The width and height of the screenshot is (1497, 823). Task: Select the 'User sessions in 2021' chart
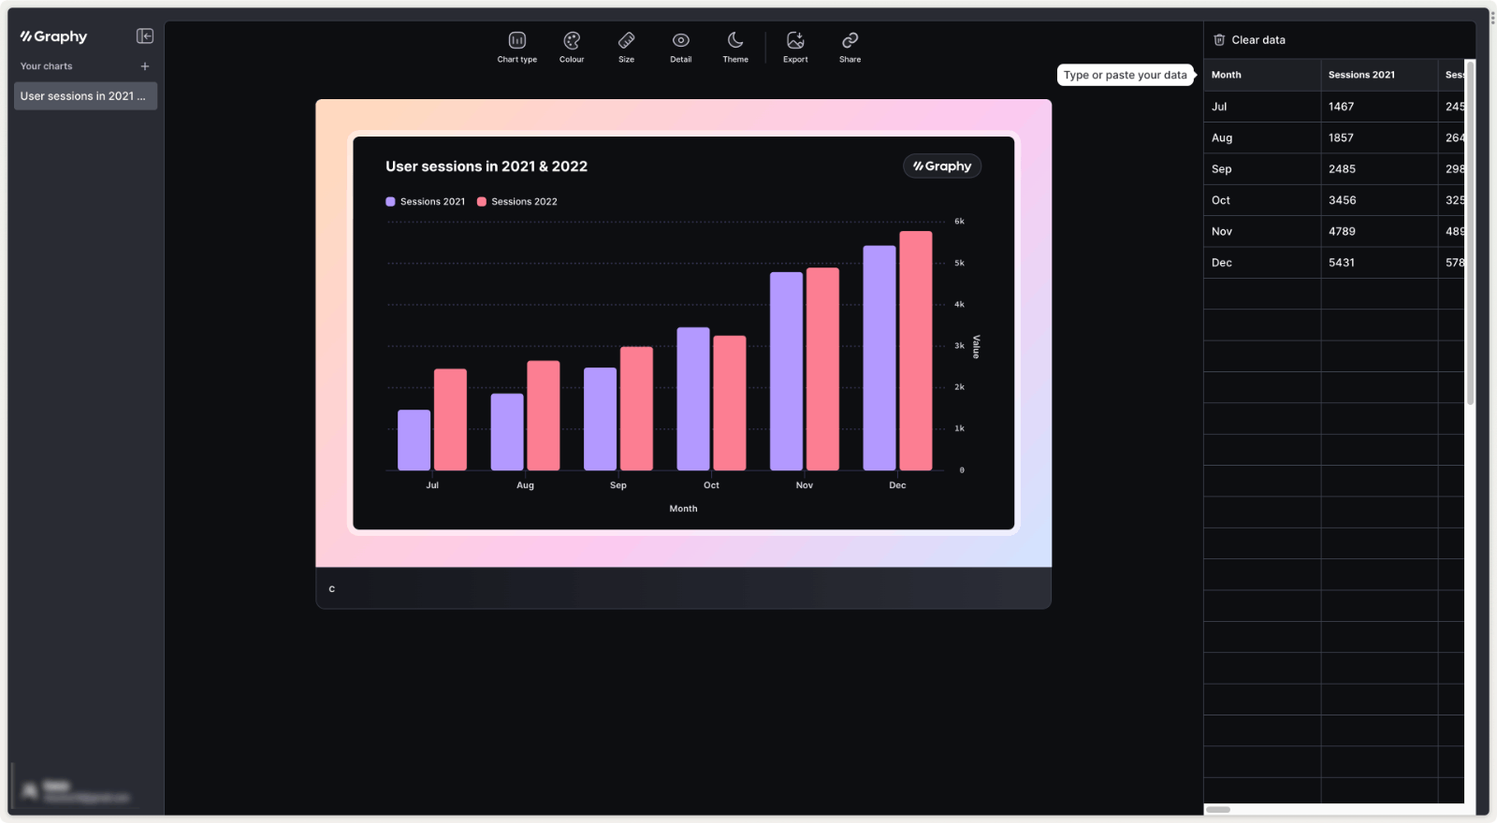85,96
